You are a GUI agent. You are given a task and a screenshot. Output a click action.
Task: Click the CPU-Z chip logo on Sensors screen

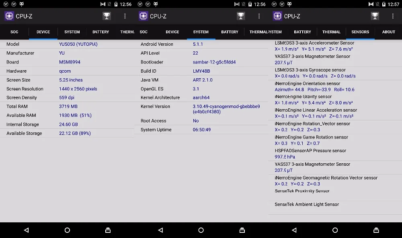[x=277, y=16]
